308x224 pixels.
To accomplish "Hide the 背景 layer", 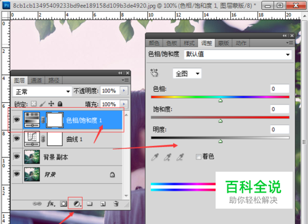I will (x=17, y=174).
